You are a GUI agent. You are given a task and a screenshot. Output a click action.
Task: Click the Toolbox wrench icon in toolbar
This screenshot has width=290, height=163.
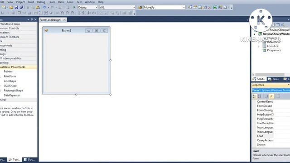click(210, 7)
